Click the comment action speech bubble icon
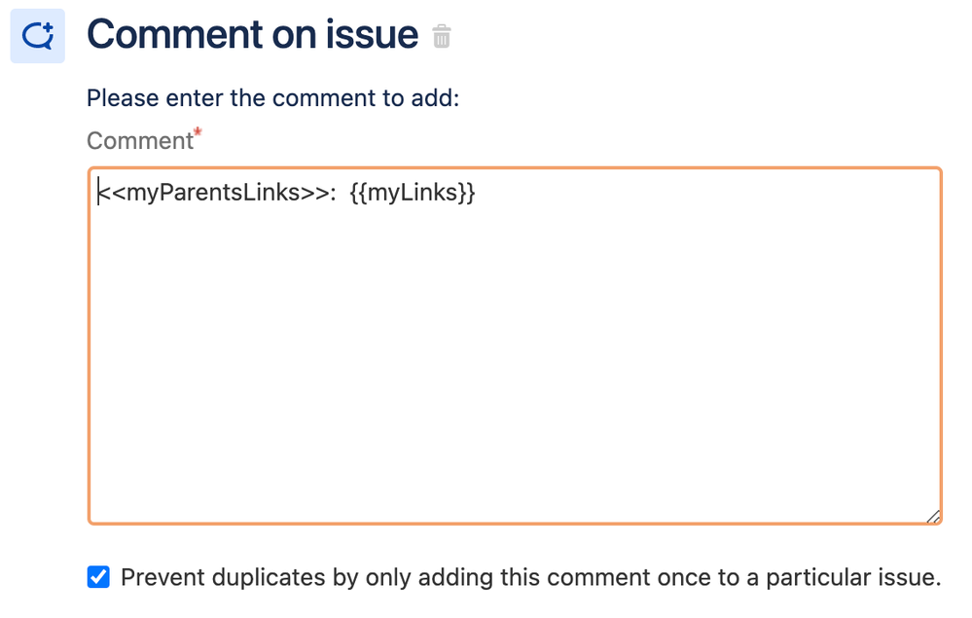Viewport: 972px width, 618px height. 38,36
